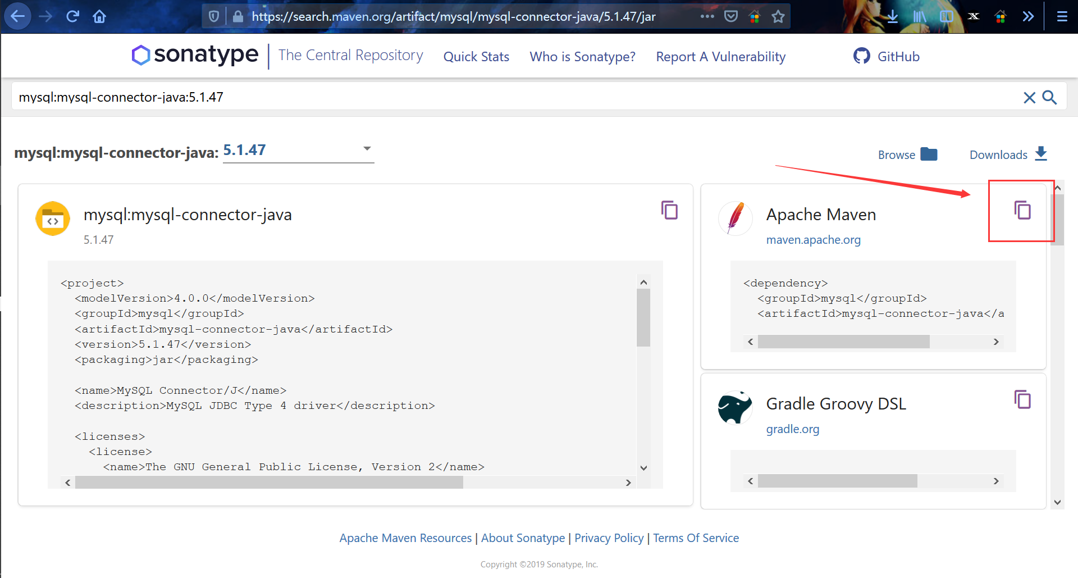The width and height of the screenshot is (1078, 578).
Task: Click Maven snippet scroll right arrow
Action: (996, 342)
